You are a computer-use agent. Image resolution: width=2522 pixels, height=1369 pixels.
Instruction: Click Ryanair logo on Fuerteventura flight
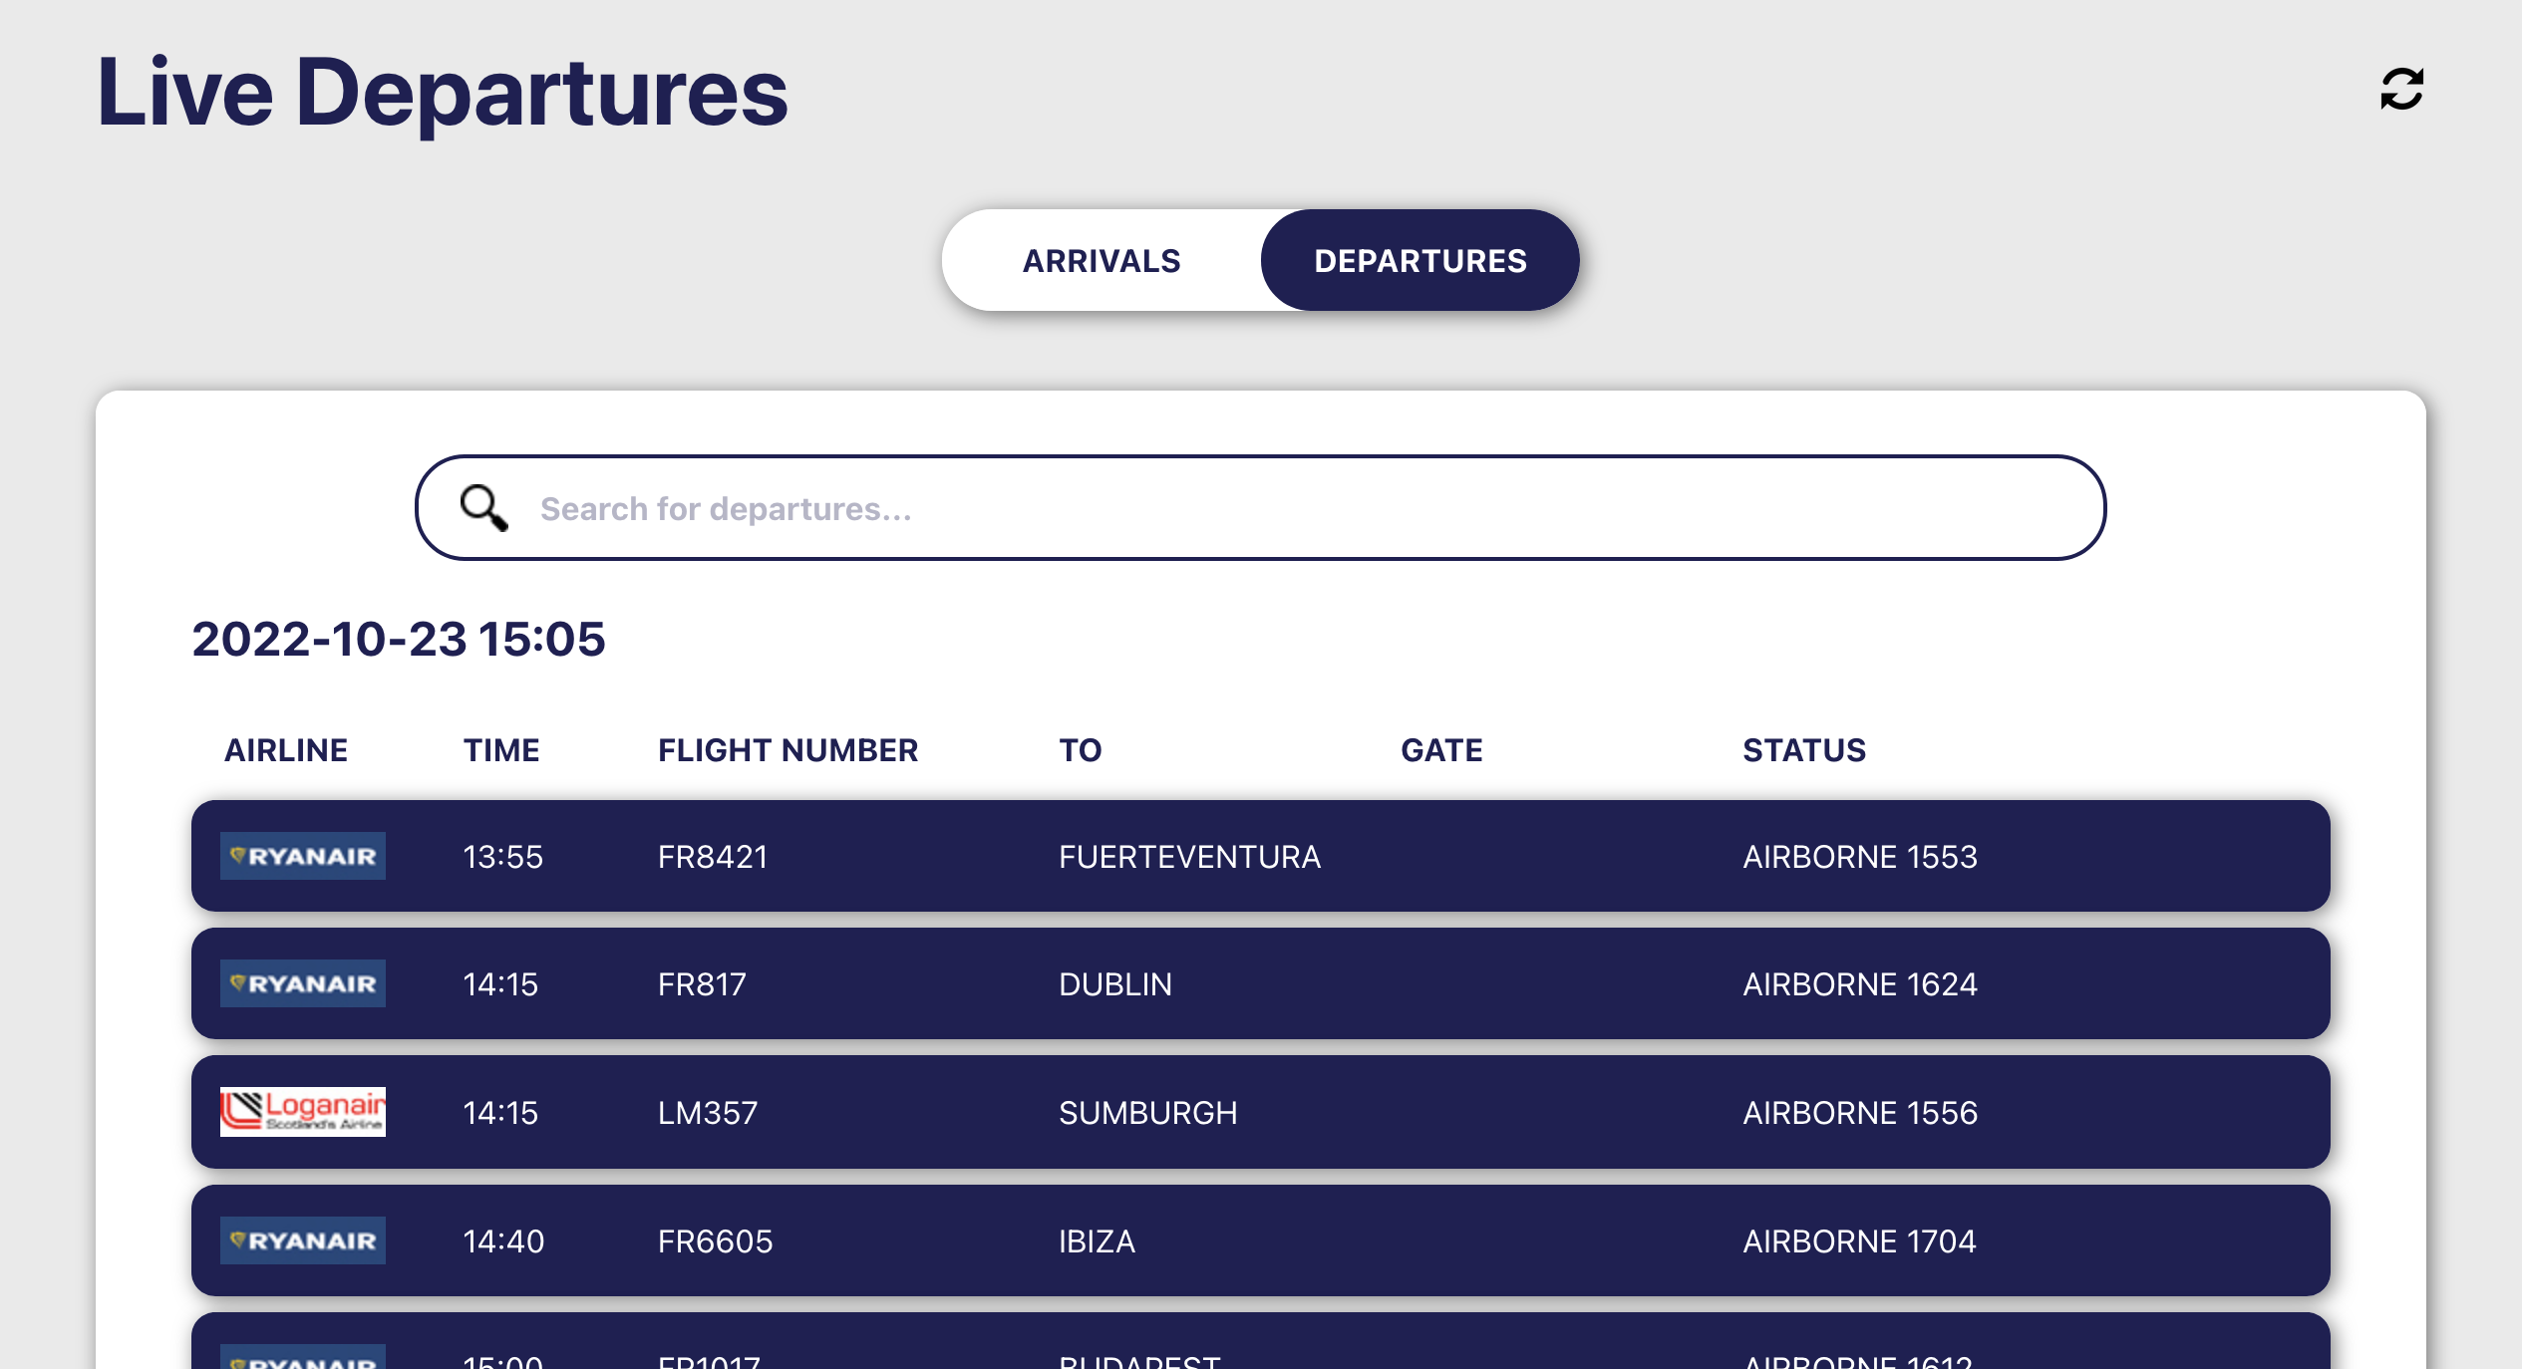(303, 856)
